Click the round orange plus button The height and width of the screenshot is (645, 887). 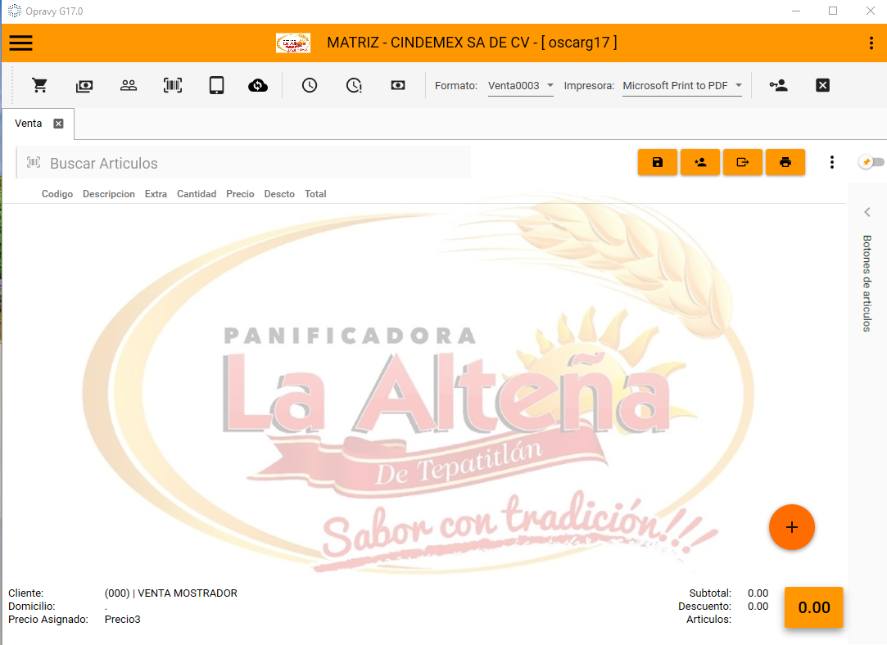point(791,527)
